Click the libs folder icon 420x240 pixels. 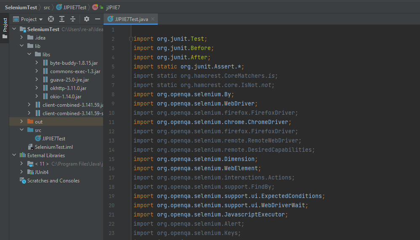click(x=38, y=54)
